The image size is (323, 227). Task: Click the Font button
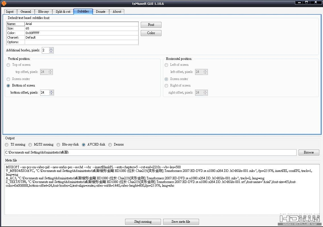tap(151, 25)
